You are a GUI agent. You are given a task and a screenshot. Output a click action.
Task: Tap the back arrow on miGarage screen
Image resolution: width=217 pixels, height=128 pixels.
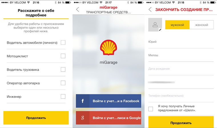78,9
